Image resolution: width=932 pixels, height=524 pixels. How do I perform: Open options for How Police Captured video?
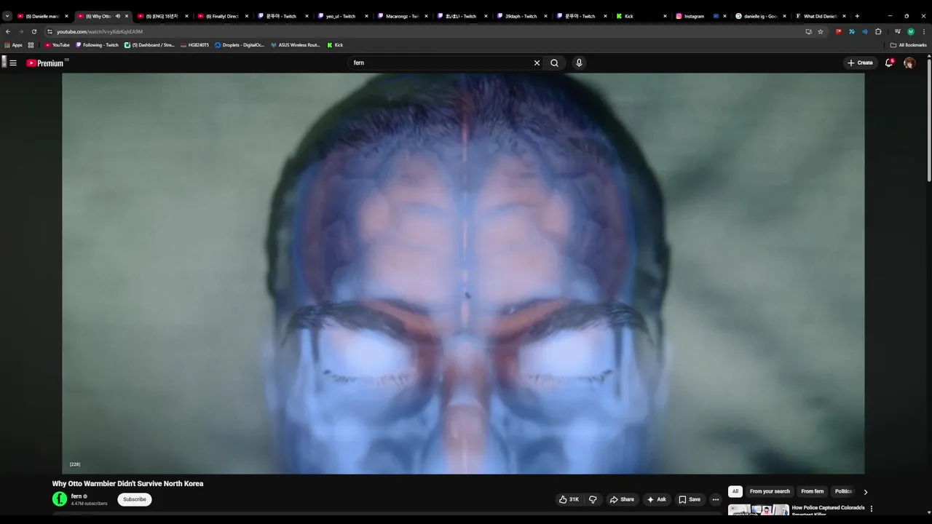click(x=872, y=509)
